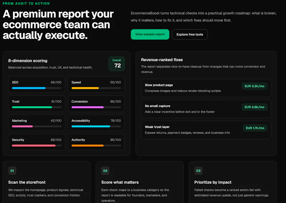Select the Add a clear incentive description text

[180, 112]
